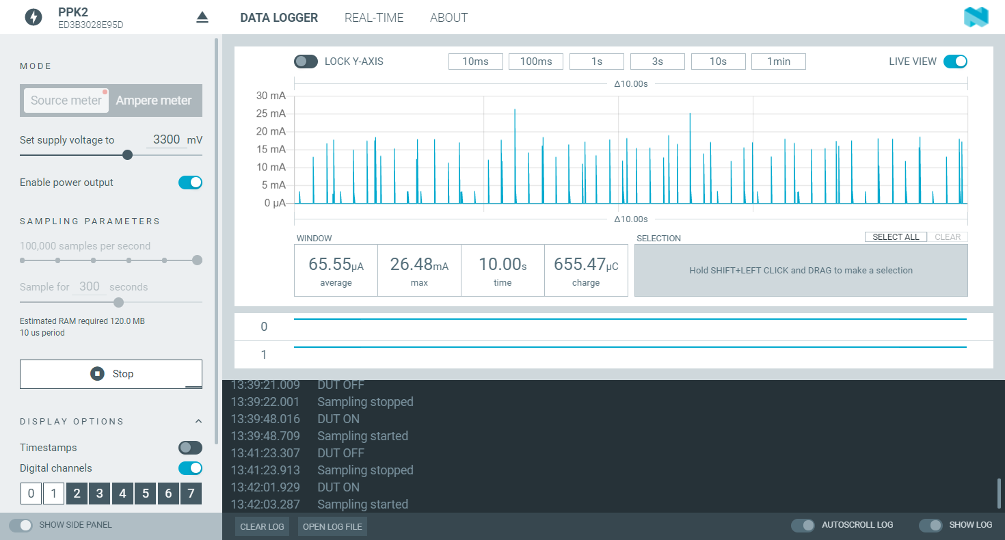This screenshot has width=1005, height=540.
Task: Enable digital channel 3
Action: [100, 494]
